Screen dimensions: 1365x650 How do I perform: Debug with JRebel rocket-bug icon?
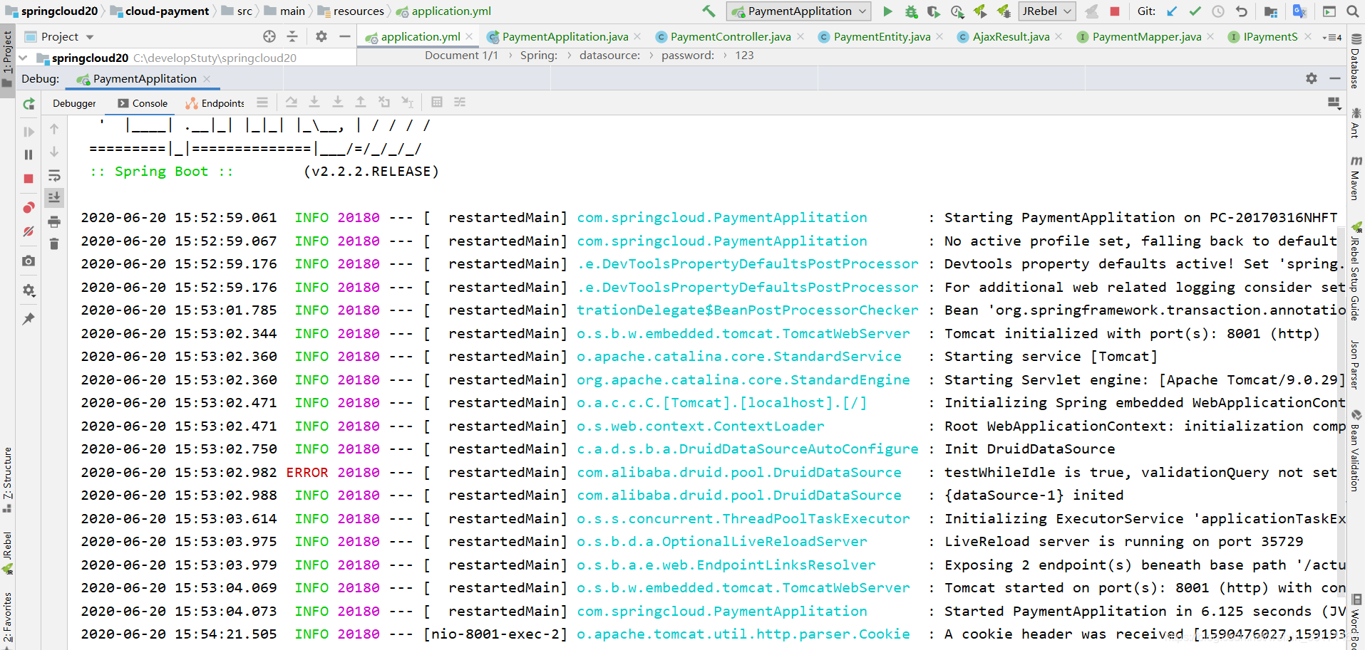pos(1004,11)
